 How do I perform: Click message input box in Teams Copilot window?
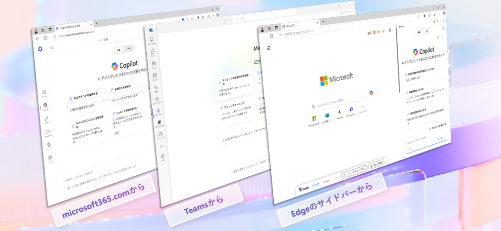coord(251,168)
